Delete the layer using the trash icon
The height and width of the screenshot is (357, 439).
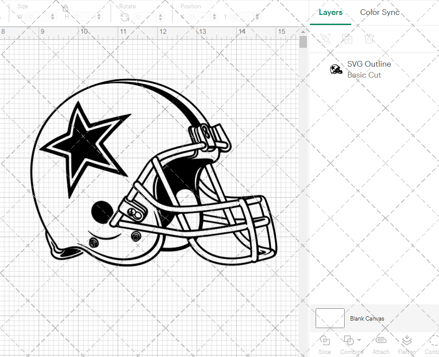(x=369, y=39)
